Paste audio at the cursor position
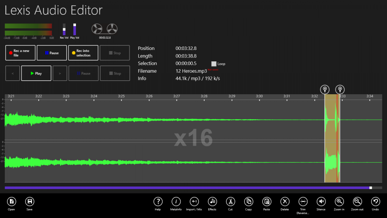 tap(266, 202)
